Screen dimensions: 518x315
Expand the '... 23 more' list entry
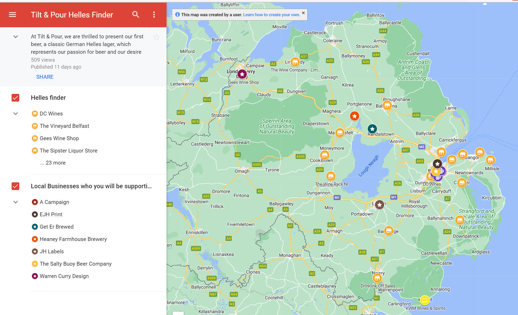(53, 163)
